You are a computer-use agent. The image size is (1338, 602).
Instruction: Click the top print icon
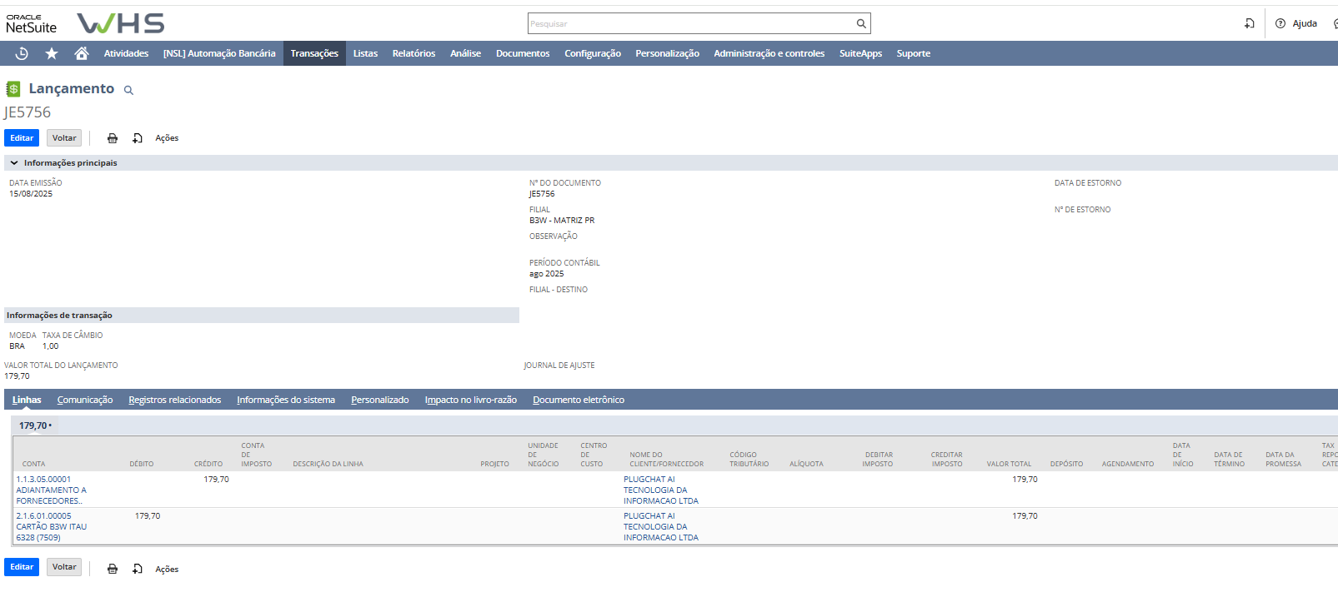point(113,138)
